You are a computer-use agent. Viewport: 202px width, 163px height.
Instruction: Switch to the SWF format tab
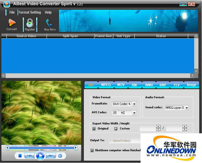(x=163, y=85)
